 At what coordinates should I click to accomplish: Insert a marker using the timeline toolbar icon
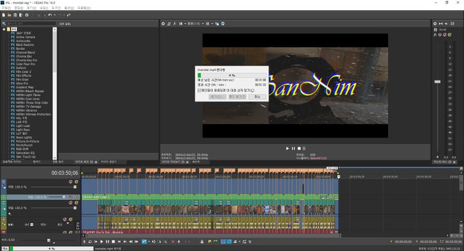click(x=209, y=241)
